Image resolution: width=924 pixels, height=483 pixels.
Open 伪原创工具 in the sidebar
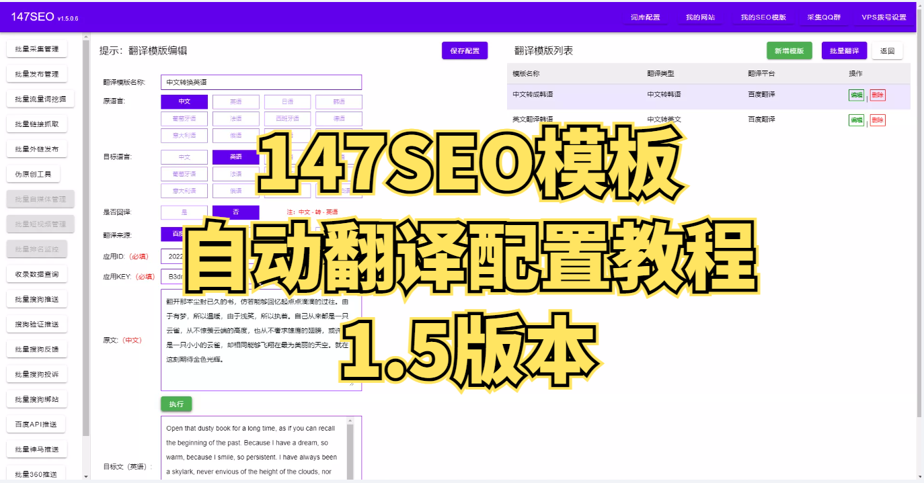point(32,174)
